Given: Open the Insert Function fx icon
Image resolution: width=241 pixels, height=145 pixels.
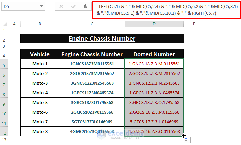Looking at the screenshot, I should point(85,6).
